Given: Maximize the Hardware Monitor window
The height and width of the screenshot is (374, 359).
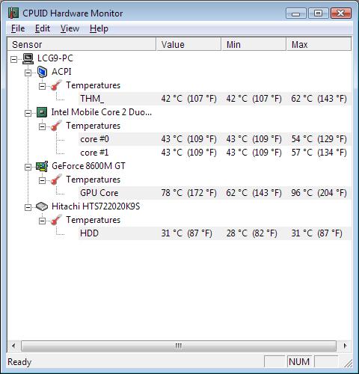Looking at the screenshot, I should (318, 13).
